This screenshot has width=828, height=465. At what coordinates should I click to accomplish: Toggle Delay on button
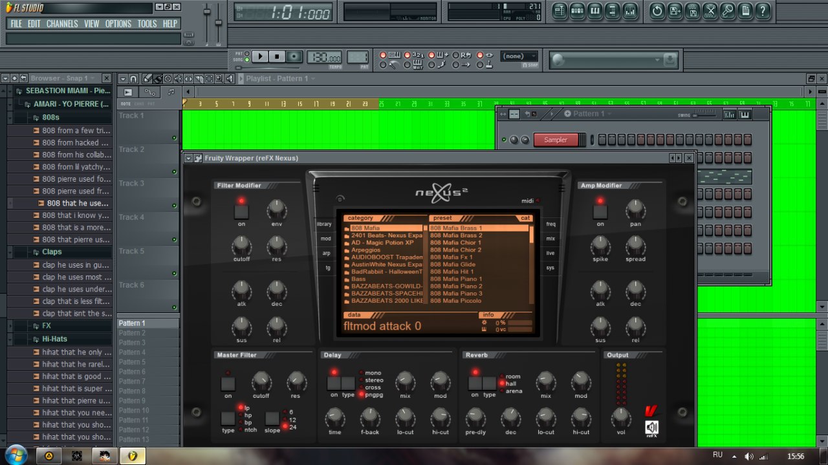click(334, 383)
